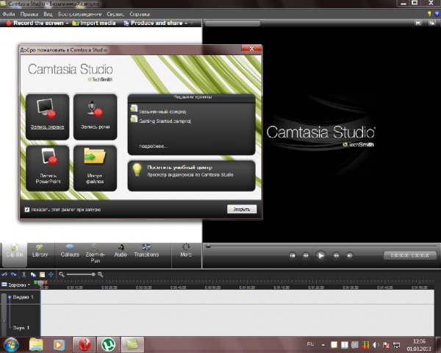441x353 pixels.
Task: Click the Camtasia Studio taskbar icon
Action: pos(132,345)
